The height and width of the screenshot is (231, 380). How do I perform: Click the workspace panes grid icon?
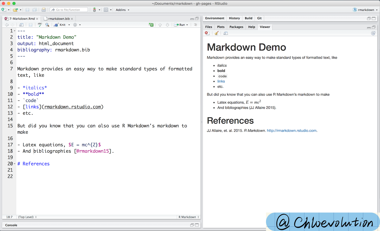[106, 10]
